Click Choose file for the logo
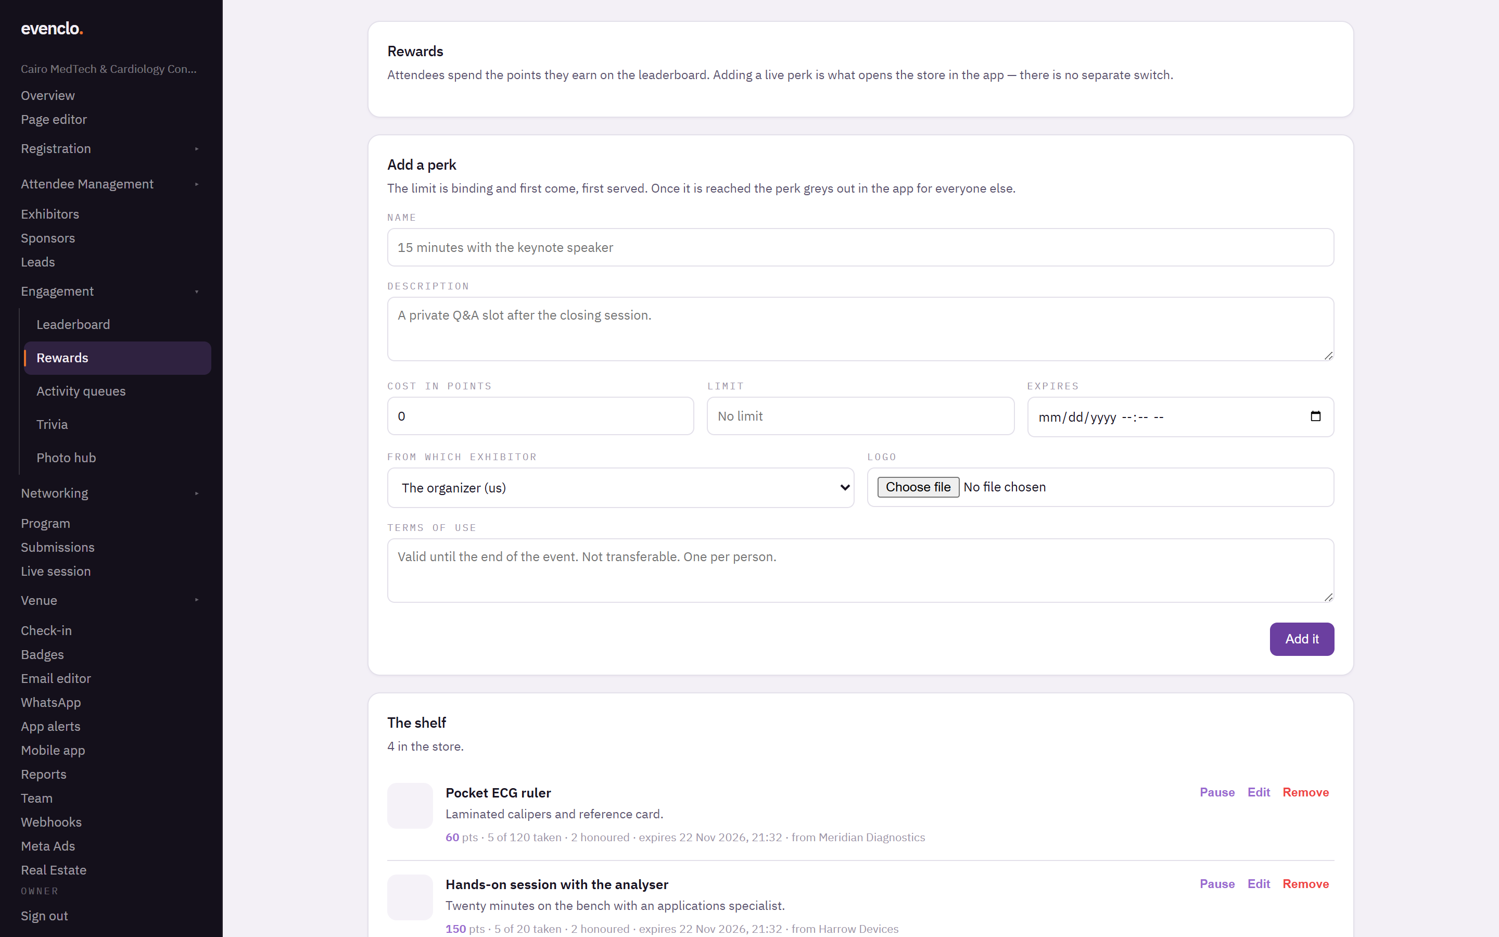1499x937 pixels. 918,487
